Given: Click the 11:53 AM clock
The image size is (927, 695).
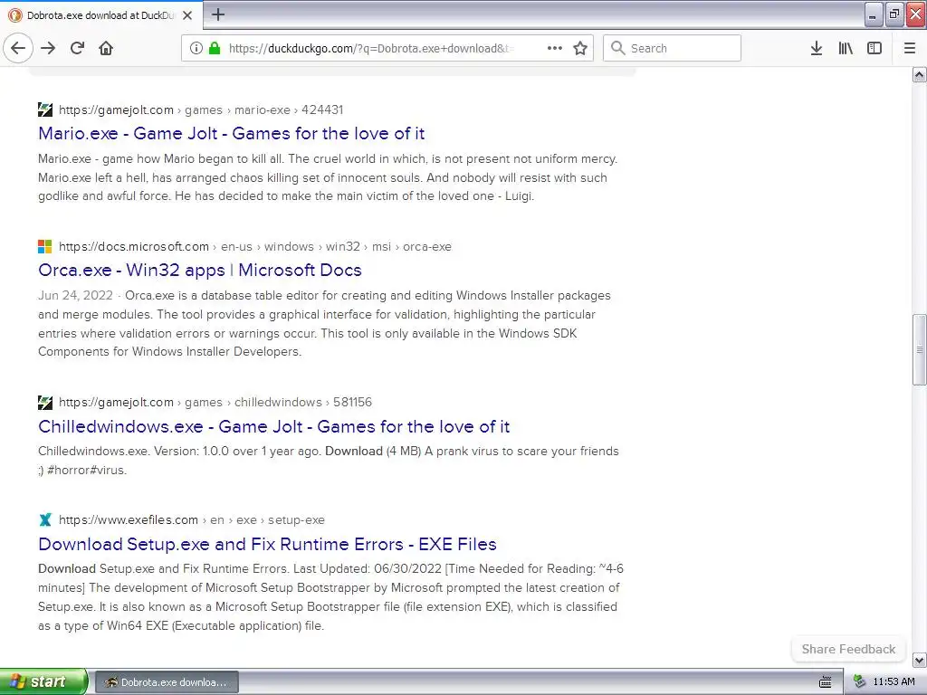Looking at the screenshot, I should tap(894, 681).
